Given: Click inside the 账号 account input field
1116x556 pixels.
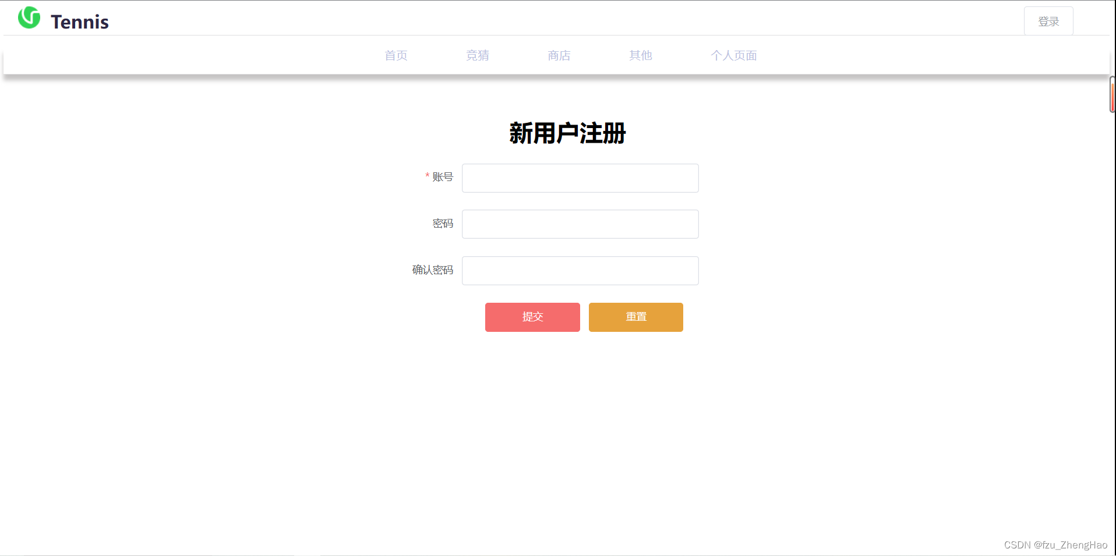Looking at the screenshot, I should (580, 178).
